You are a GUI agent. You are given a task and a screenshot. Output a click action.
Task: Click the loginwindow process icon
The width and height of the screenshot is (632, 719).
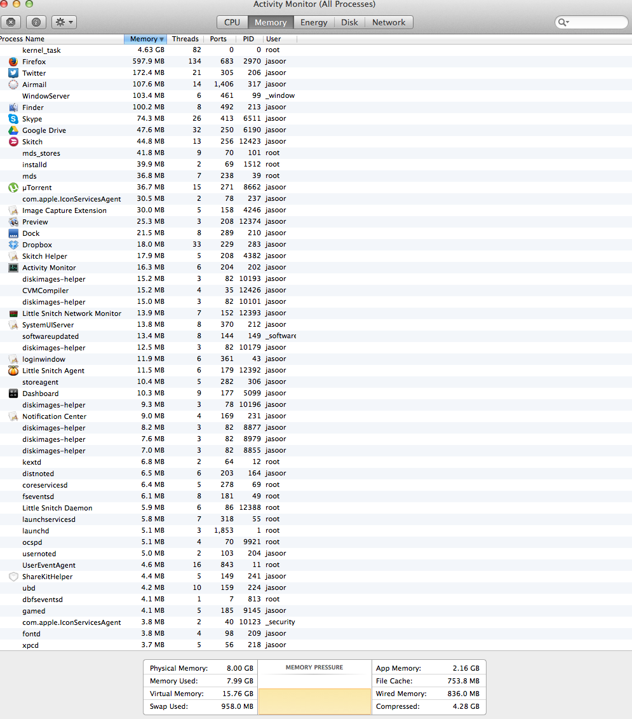coord(13,359)
